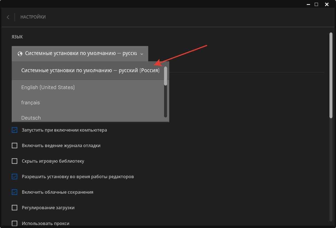Click the globe icon in language selector
Viewport: 336px width, 228px height.
coord(20,54)
